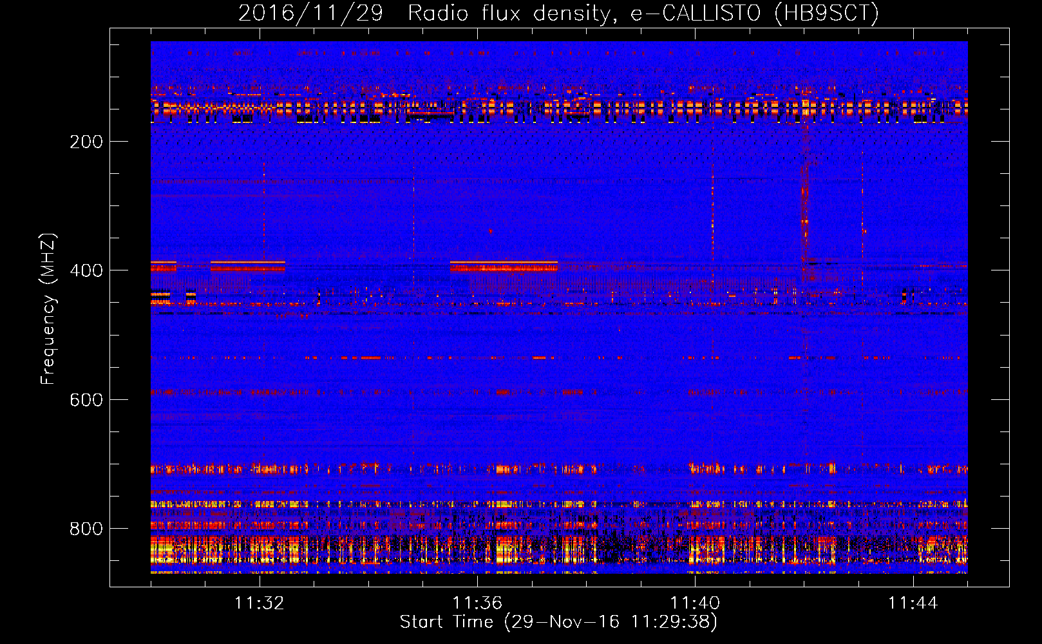The width and height of the screenshot is (1042, 644).
Task: Click the 800 frequency axis label
Action: 86,529
